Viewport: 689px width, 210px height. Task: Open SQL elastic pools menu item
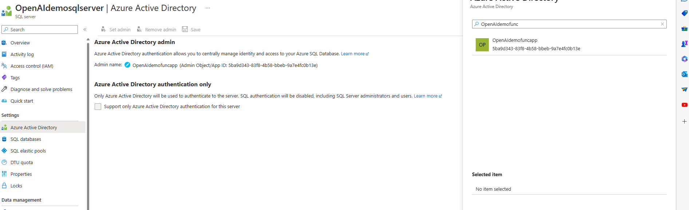[x=28, y=151]
